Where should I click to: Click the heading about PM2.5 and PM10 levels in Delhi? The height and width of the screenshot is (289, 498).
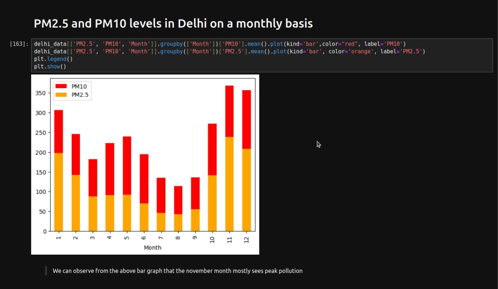coord(173,24)
